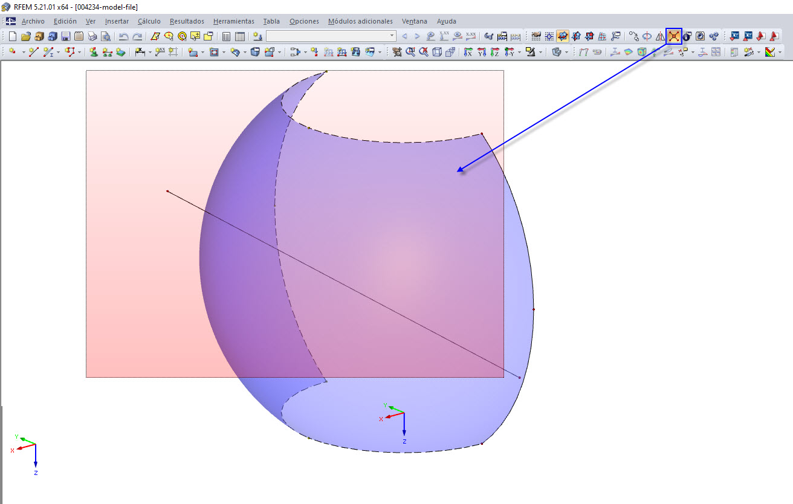The width and height of the screenshot is (793, 504).
Task: Open the Insertar menu
Action: 117,21
